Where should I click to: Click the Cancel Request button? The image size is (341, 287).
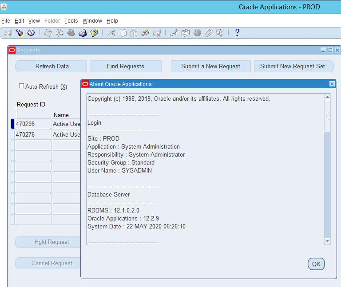(48, 263)
